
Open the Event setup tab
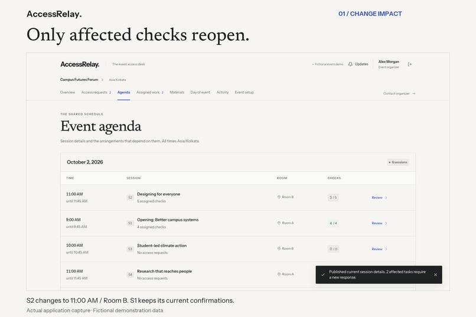pyautogui.click(x=244, y=92)
